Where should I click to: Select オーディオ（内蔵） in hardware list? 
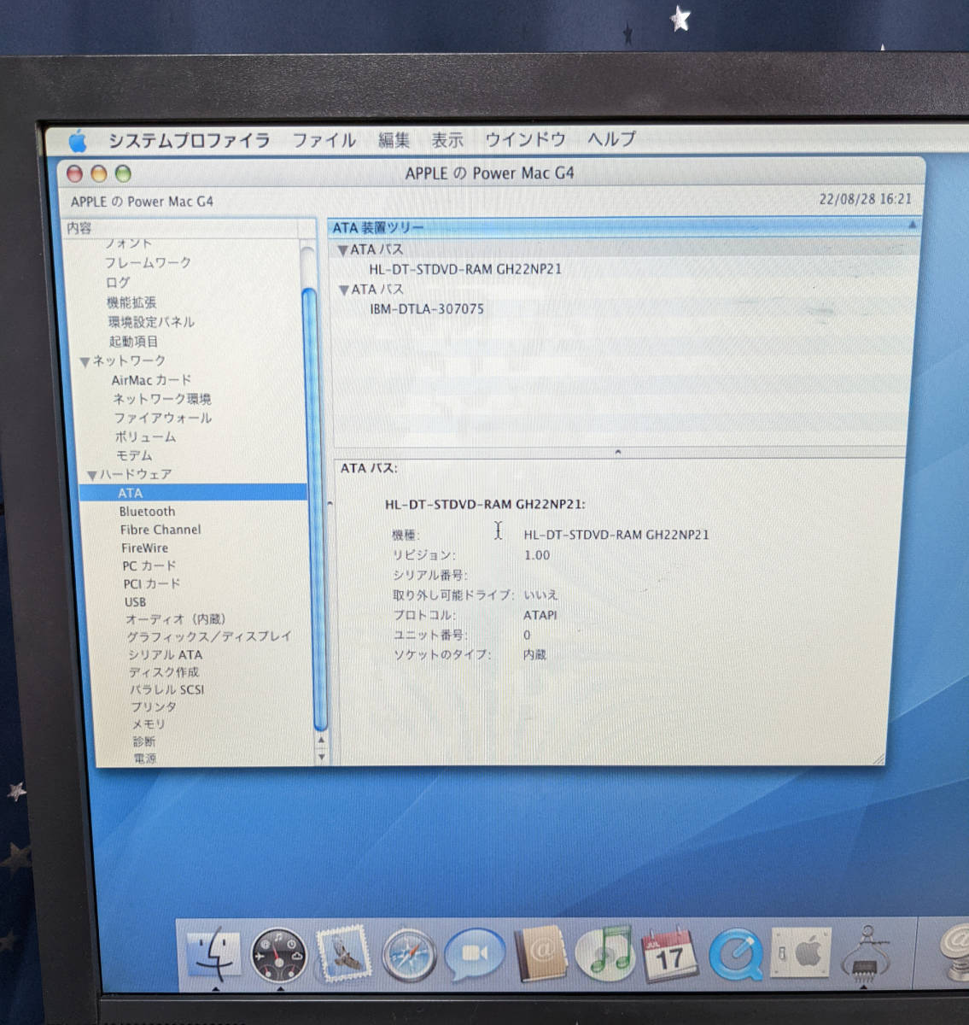[175, 619]
